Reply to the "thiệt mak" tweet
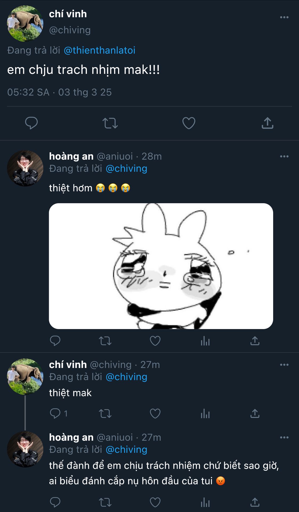 coord(55,414)
